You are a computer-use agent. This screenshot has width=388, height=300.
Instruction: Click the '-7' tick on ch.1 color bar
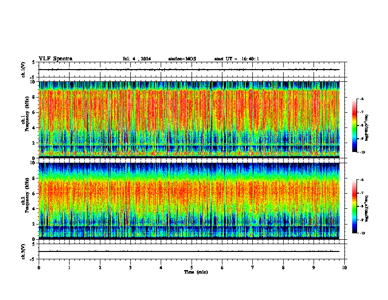pyautogui.click(x=362, y=112)
